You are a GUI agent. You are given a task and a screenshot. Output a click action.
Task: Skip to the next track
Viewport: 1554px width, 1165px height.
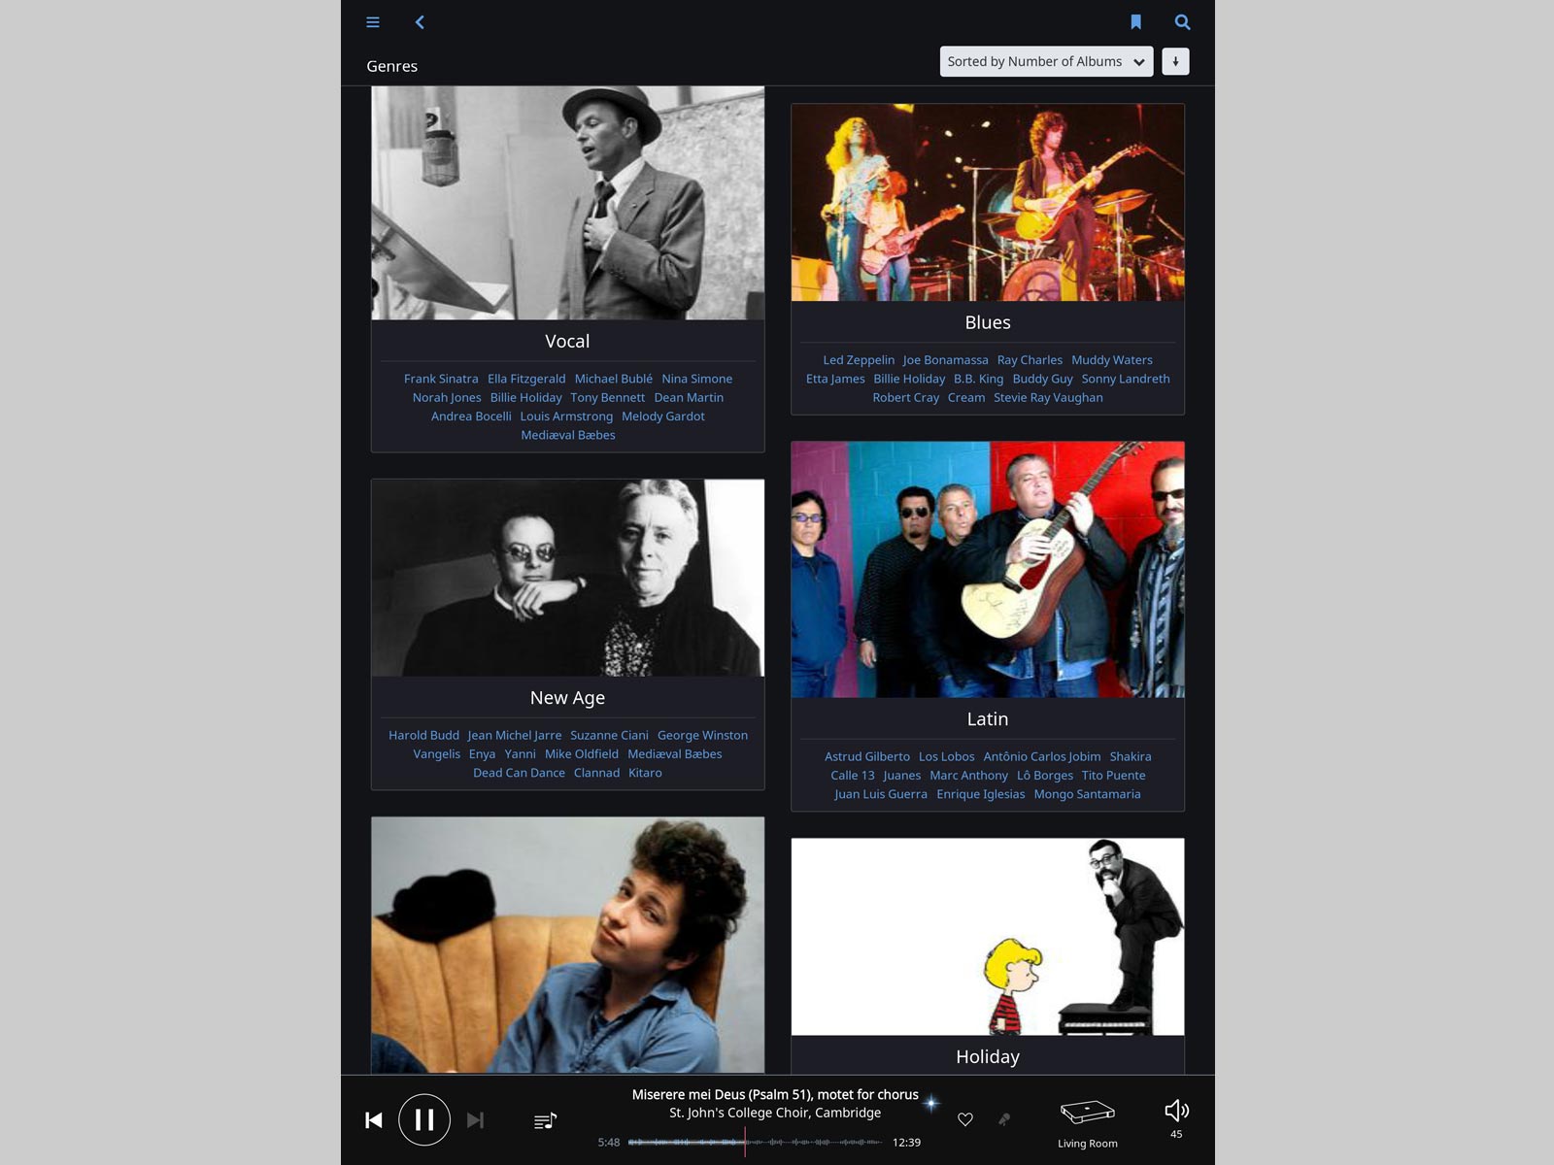point(475,1120)
